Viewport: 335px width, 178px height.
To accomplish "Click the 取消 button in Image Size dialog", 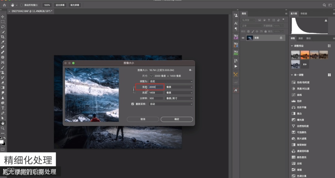I will point(143,119).
